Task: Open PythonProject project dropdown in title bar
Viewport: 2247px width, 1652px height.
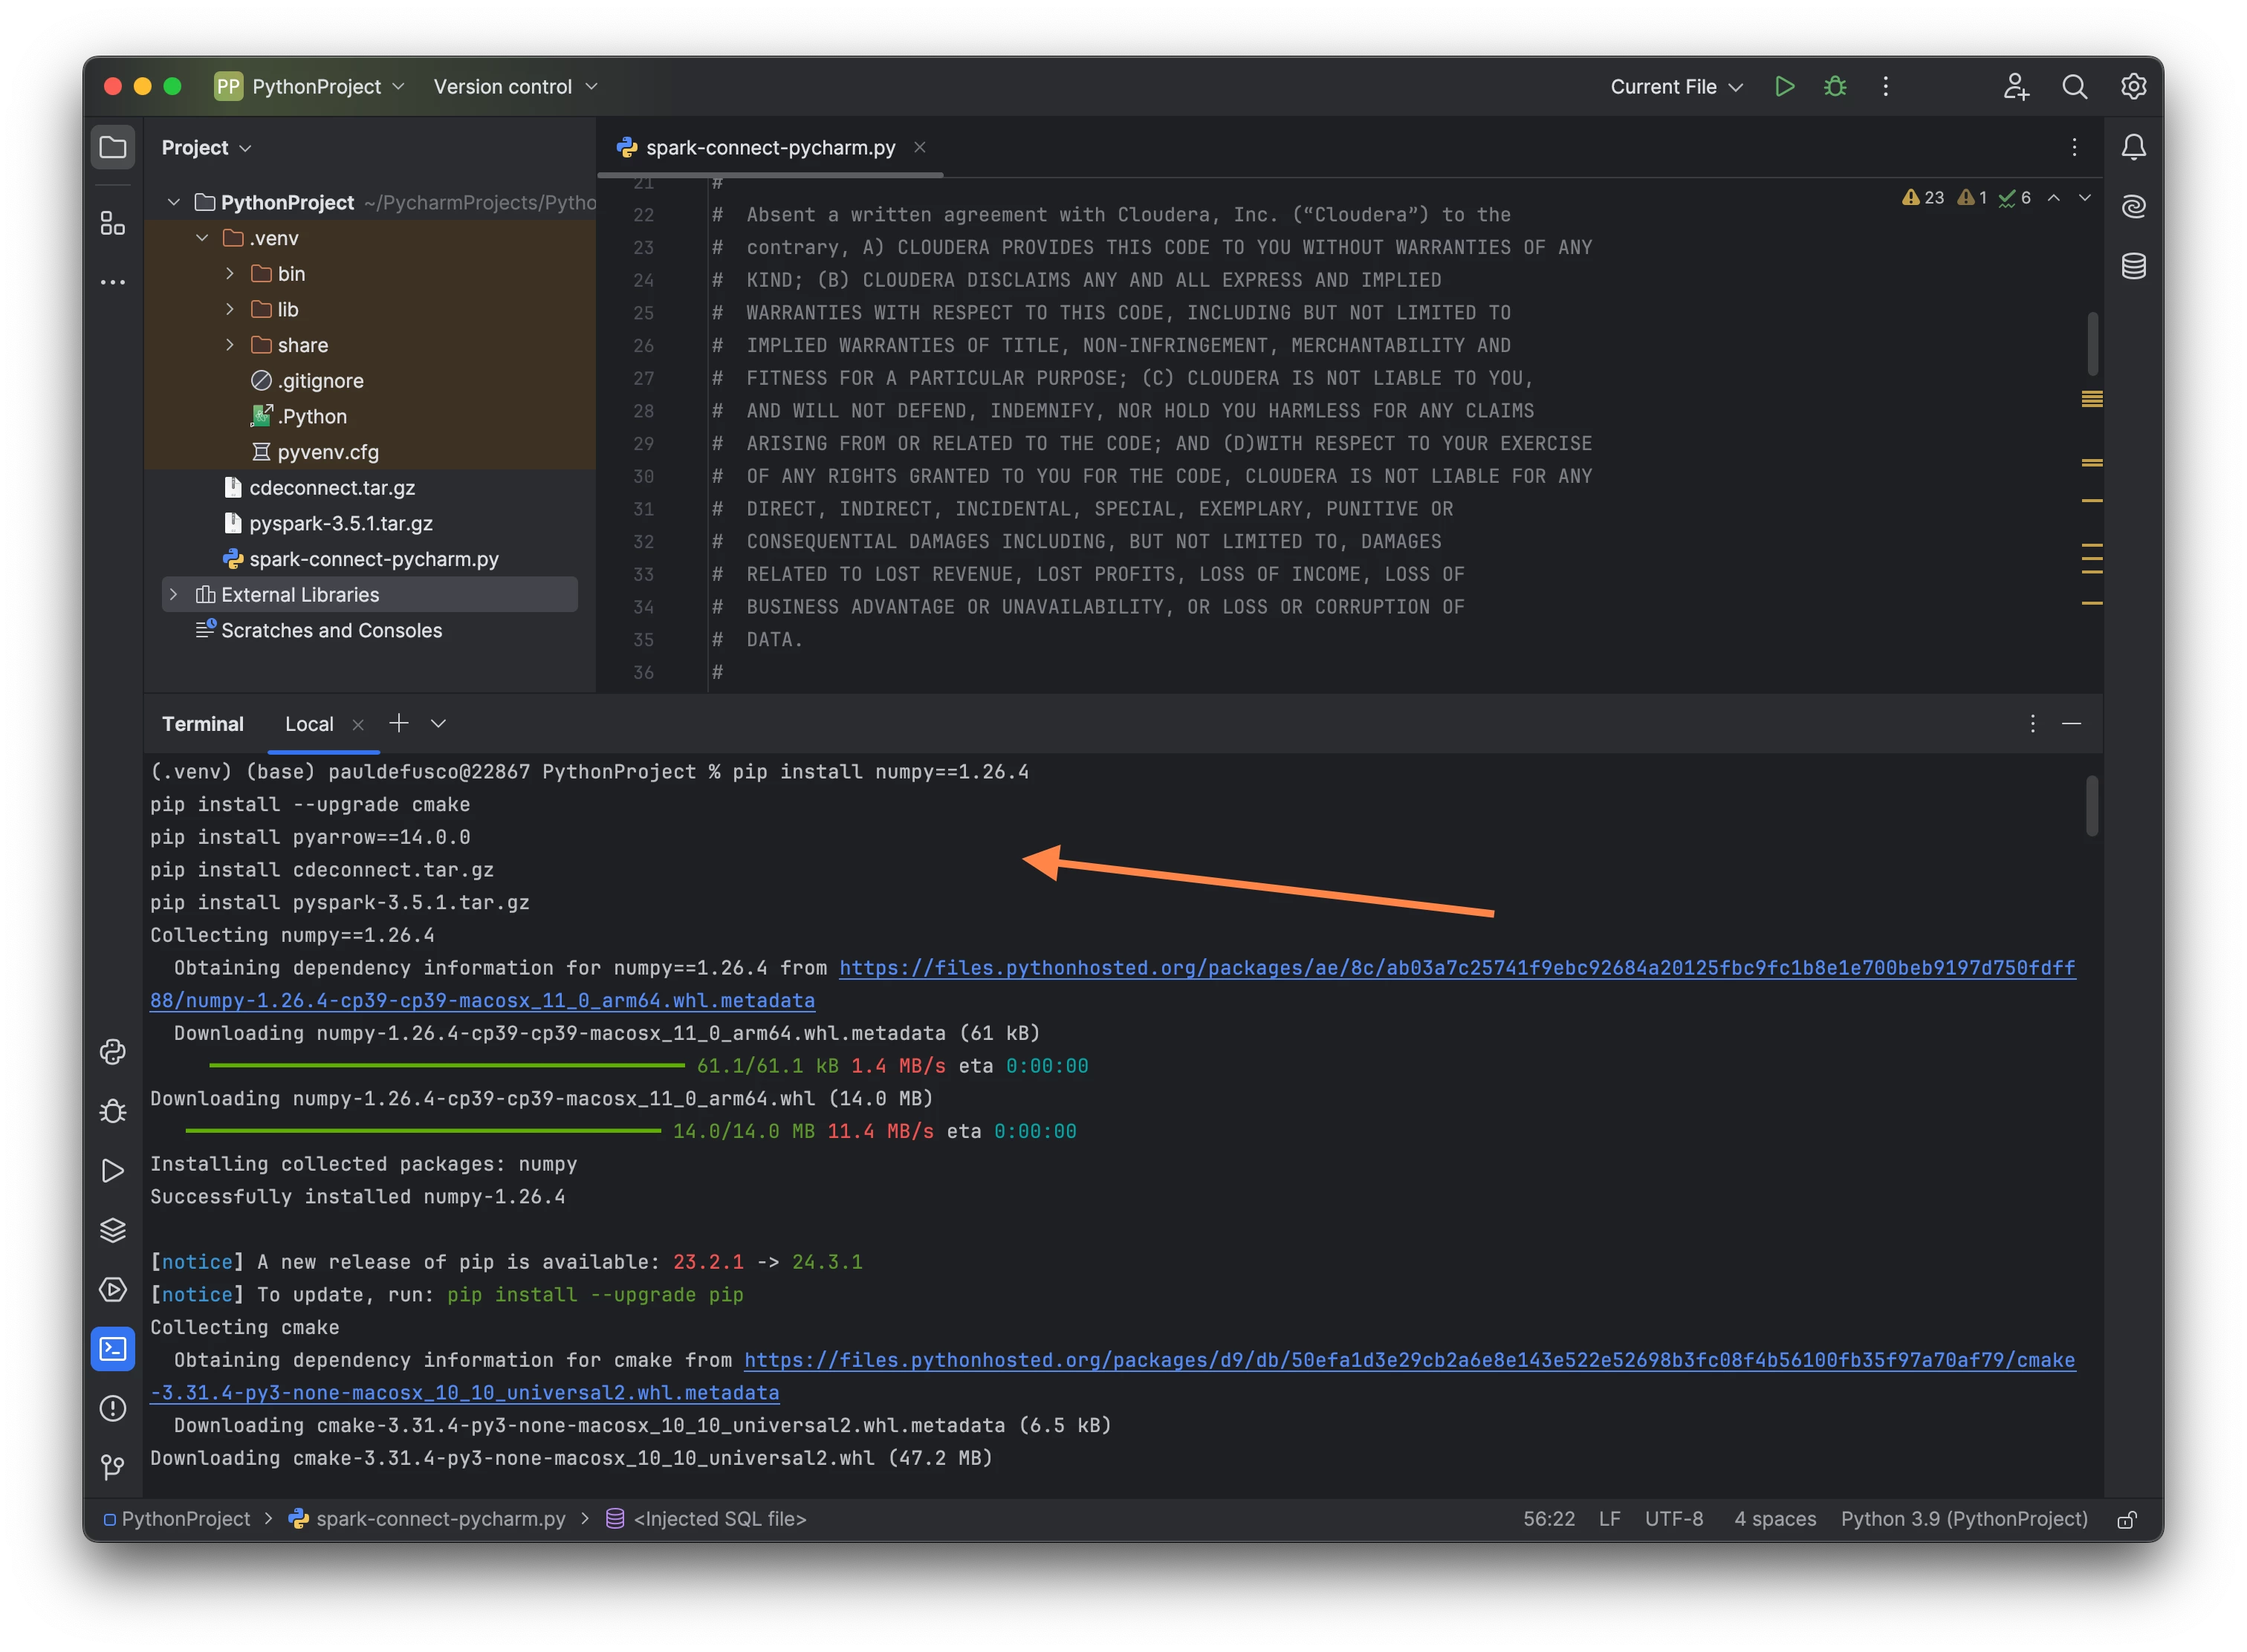Action: point(310,87)
